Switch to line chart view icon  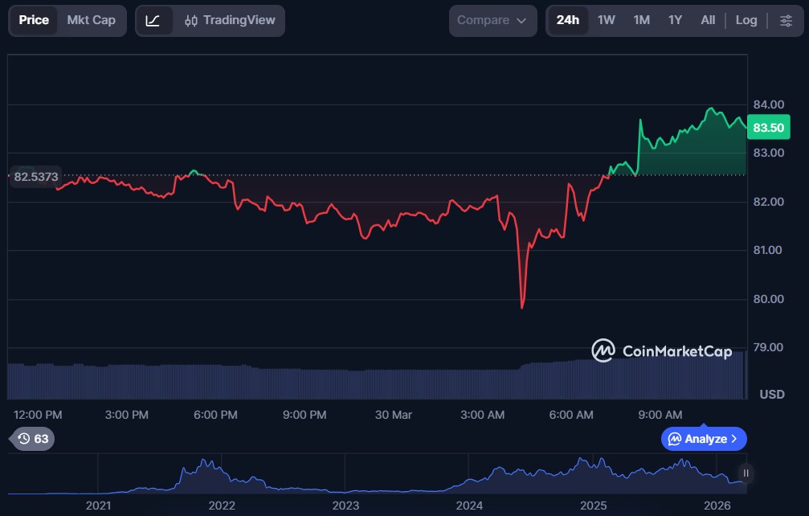click(153, 20)
